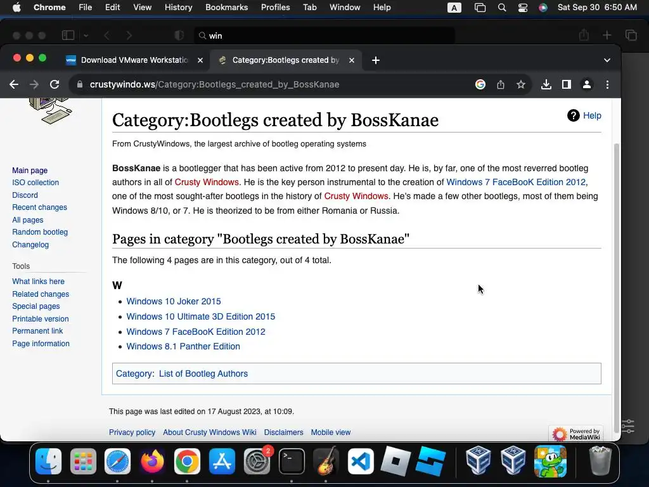Open the Tab menu in the menu bar
The image size is (649, 487).
pos(309,8)
